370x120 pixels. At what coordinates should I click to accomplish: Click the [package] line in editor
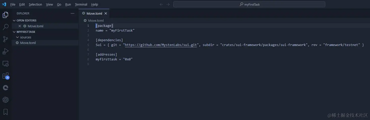(104, 26)
